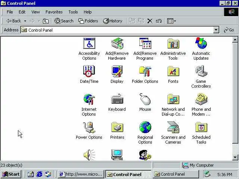Screen dimensions: 239x179
Task: Click the 23 object(s) status text
Action: click(x=12, y=165)
